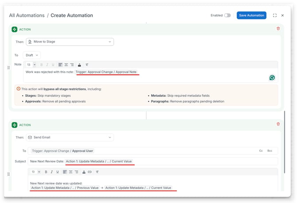
Task: Align email body text right
Action: pyautogui.click(x=77, y=172)
